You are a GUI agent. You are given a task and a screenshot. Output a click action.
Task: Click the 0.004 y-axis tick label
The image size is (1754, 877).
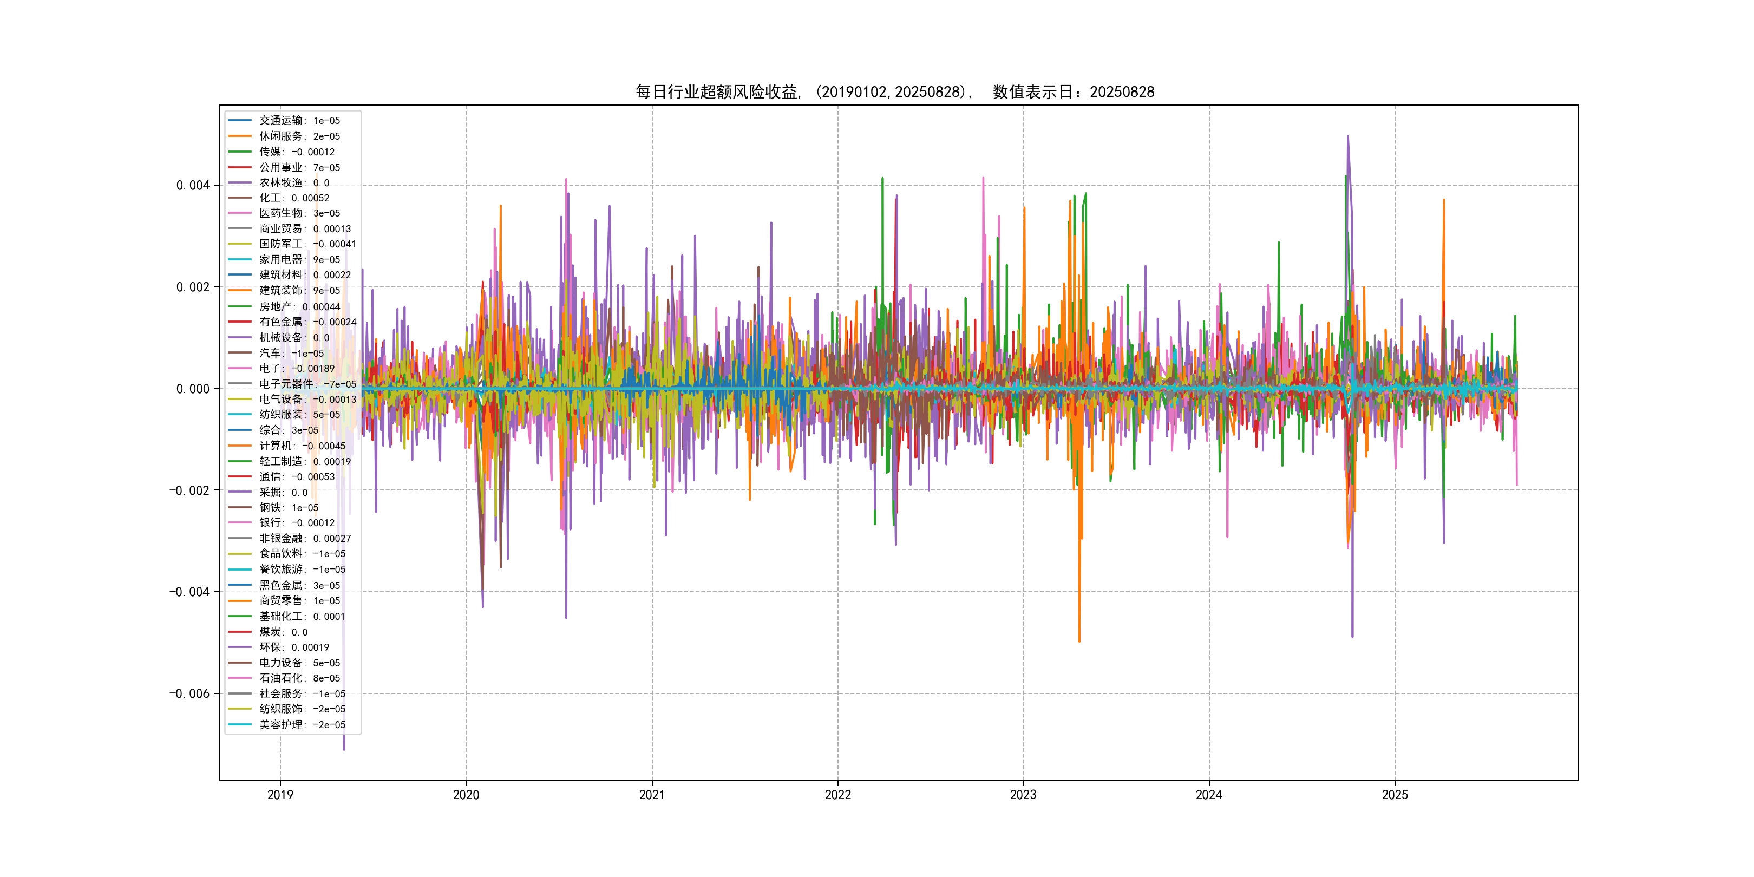(x=193, y=185)
